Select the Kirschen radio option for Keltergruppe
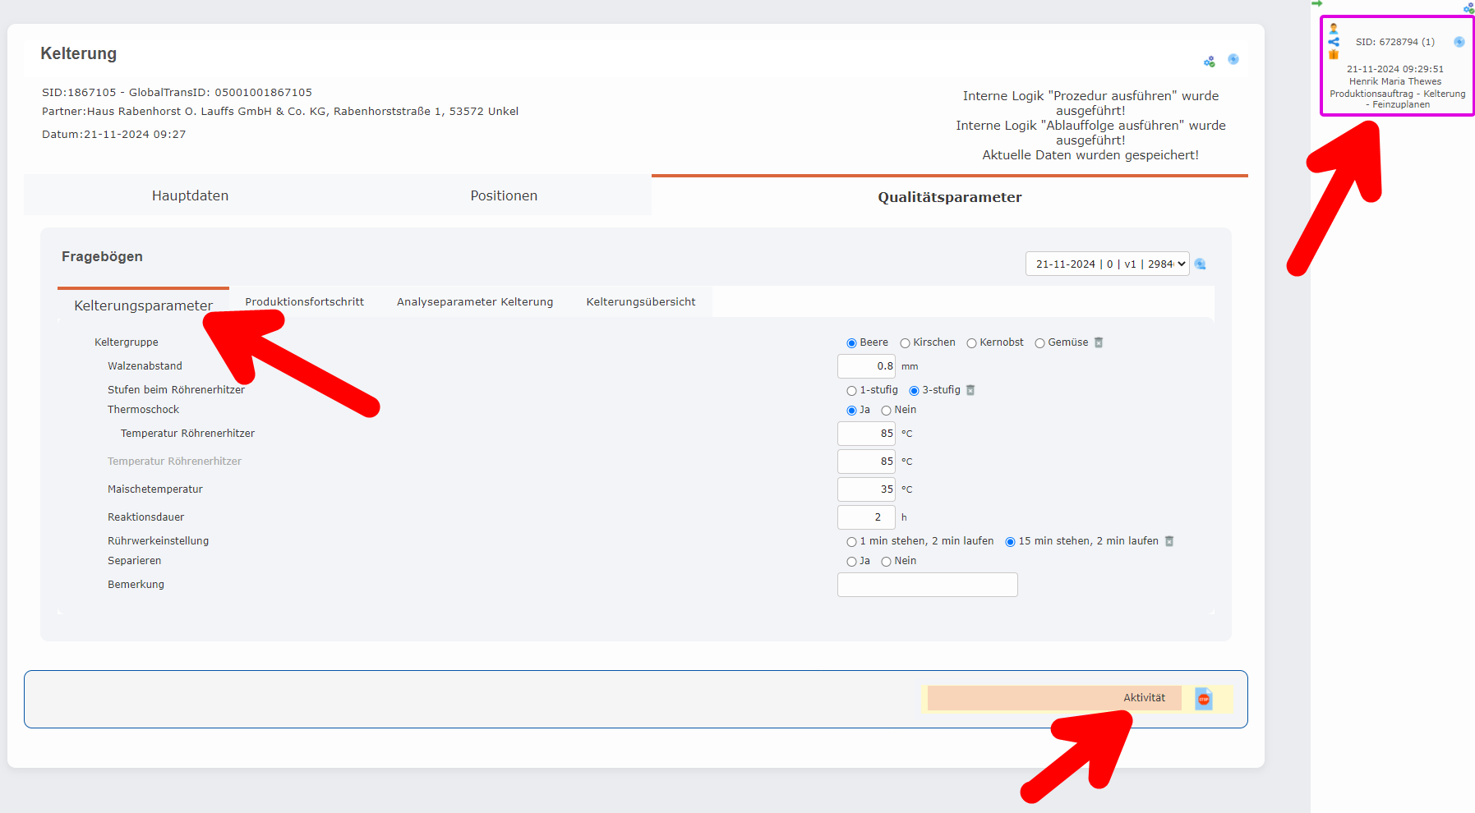 pos(905,342)
